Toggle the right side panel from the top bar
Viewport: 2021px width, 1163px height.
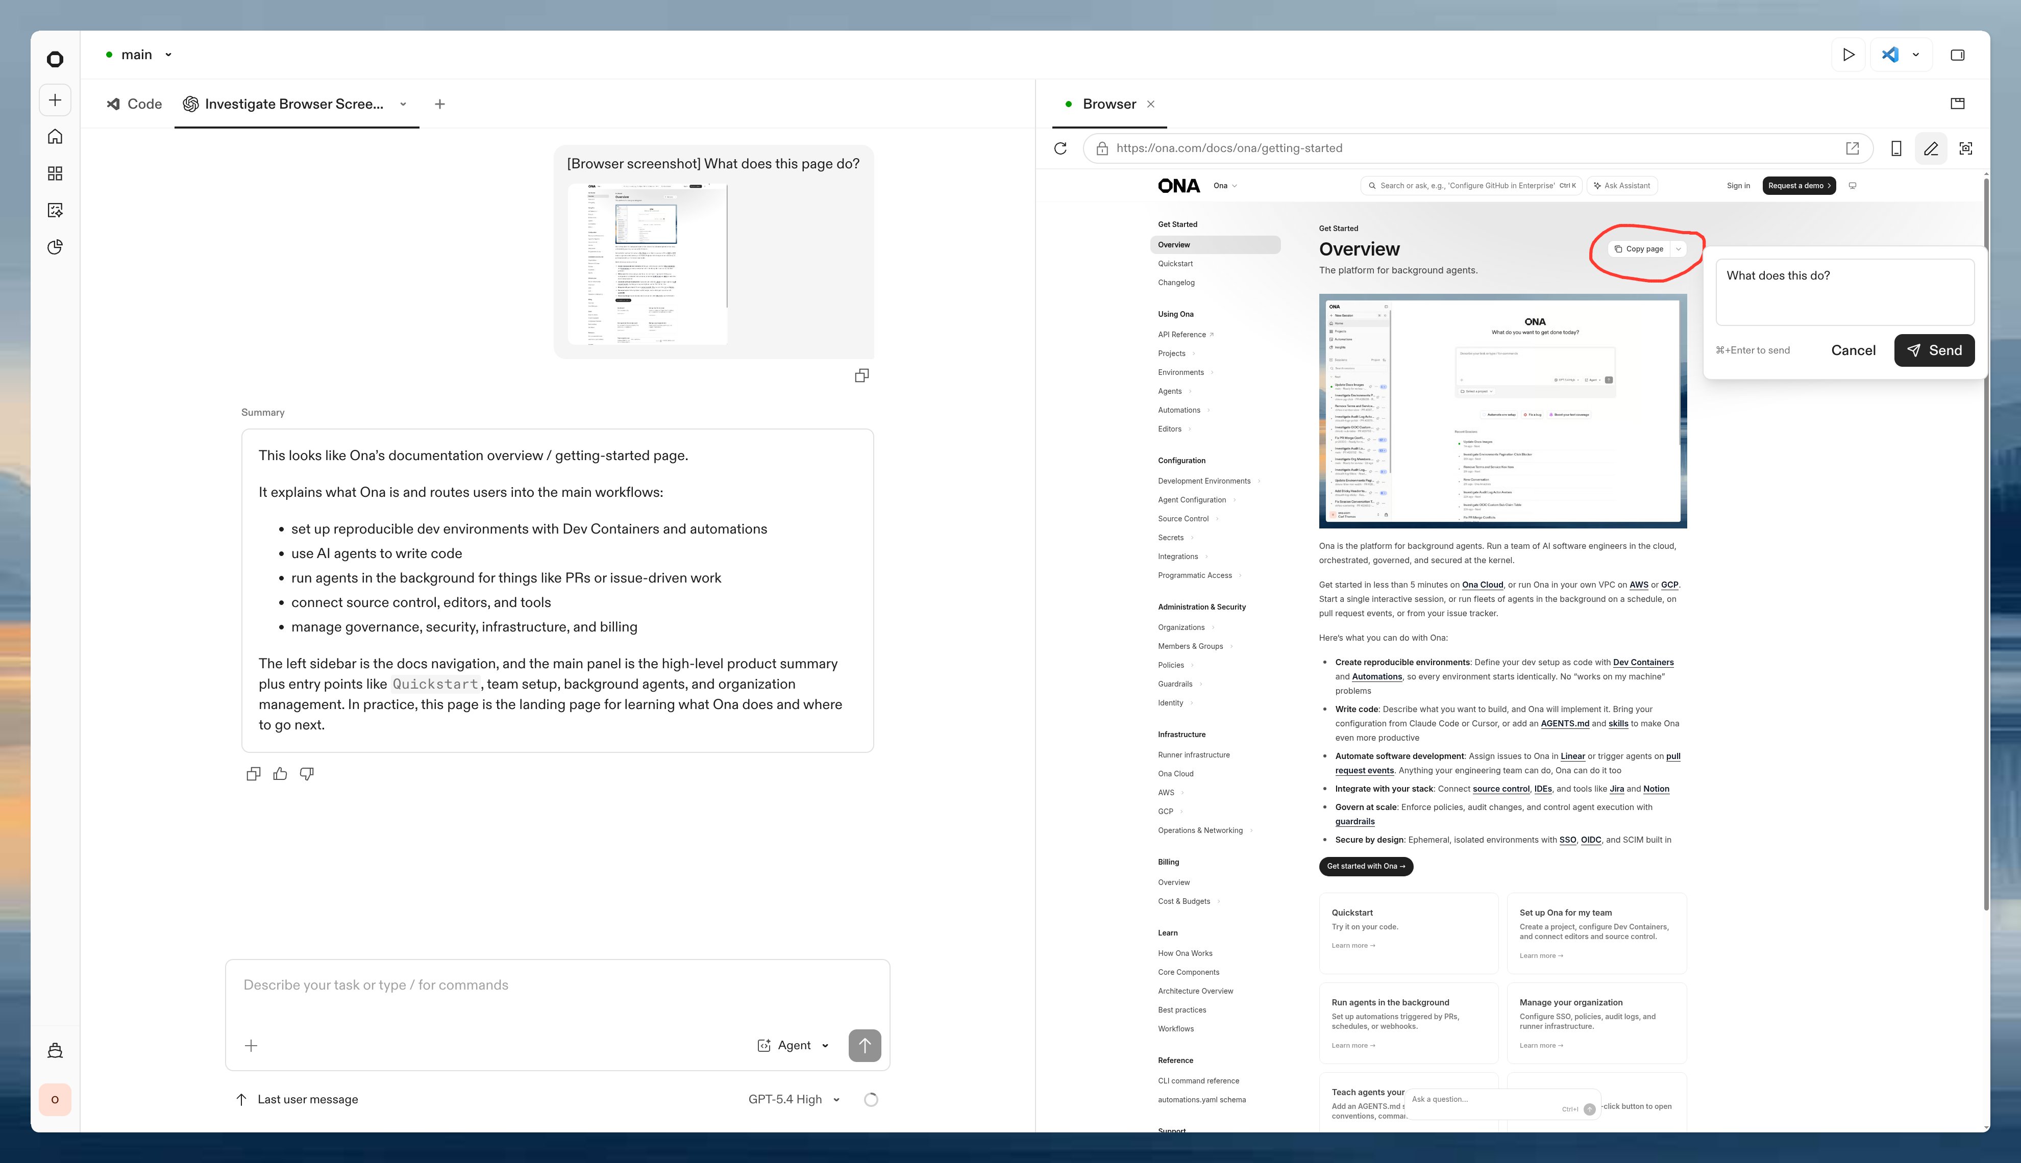tap(1958, 54)
